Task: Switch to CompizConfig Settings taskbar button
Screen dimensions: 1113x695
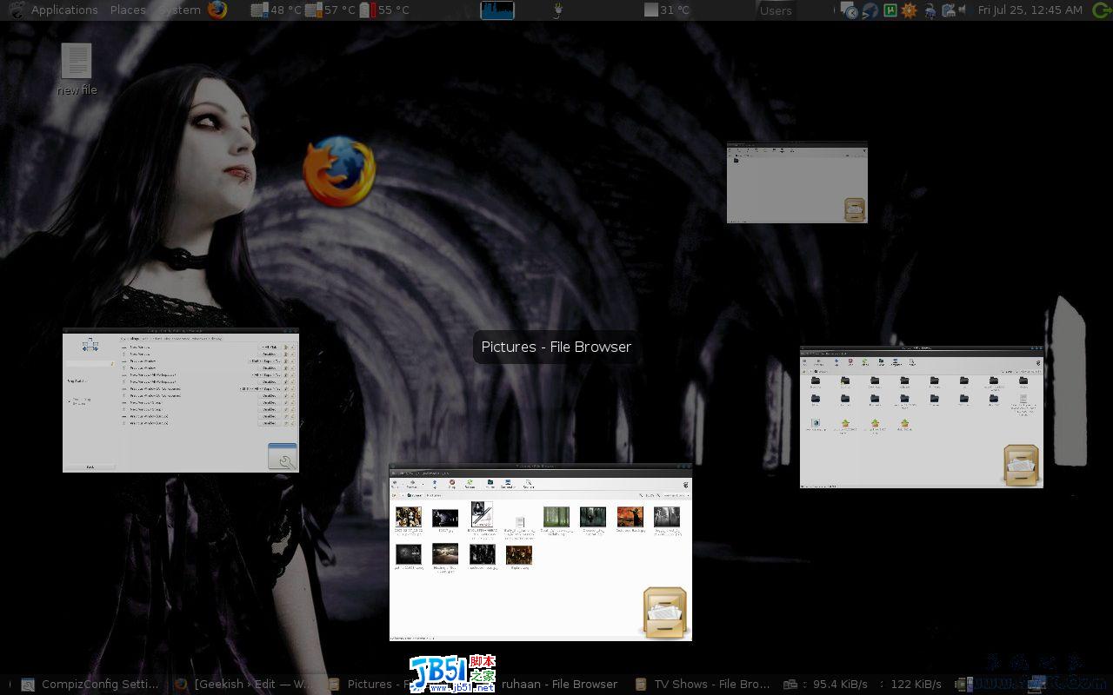Action: 90,685
